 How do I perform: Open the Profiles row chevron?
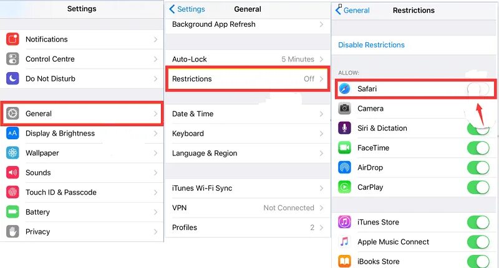(321, 228)
